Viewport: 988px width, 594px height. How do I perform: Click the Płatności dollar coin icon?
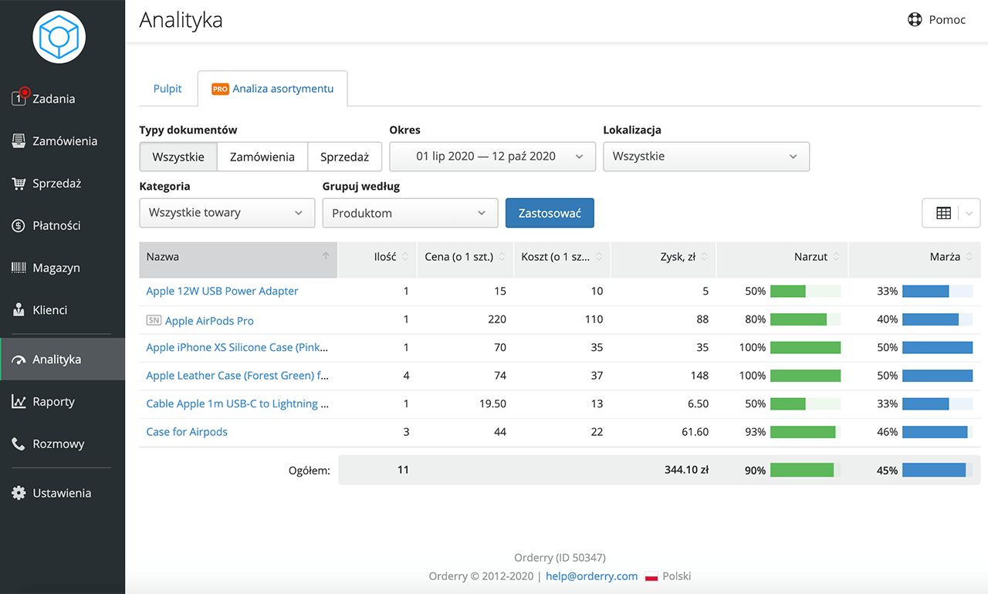(x=19, y=225)
